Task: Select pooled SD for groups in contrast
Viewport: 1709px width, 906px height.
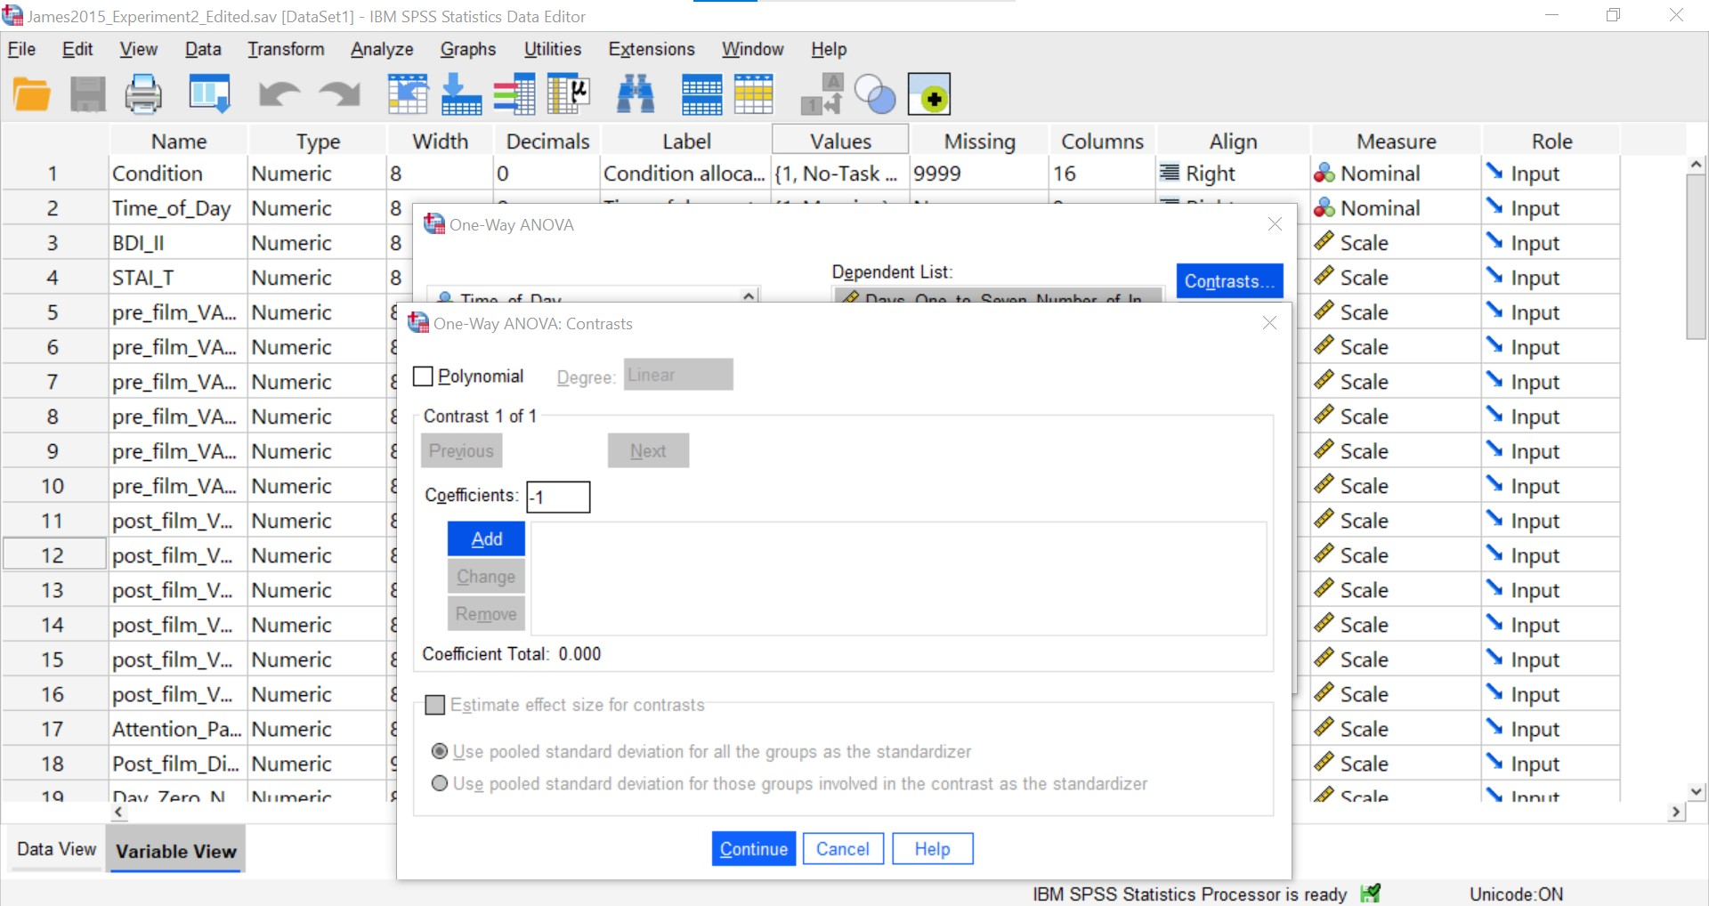Action: 440,783
